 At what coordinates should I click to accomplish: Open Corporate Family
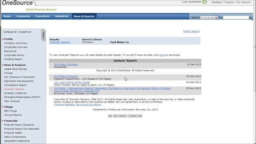click(14, 55)
